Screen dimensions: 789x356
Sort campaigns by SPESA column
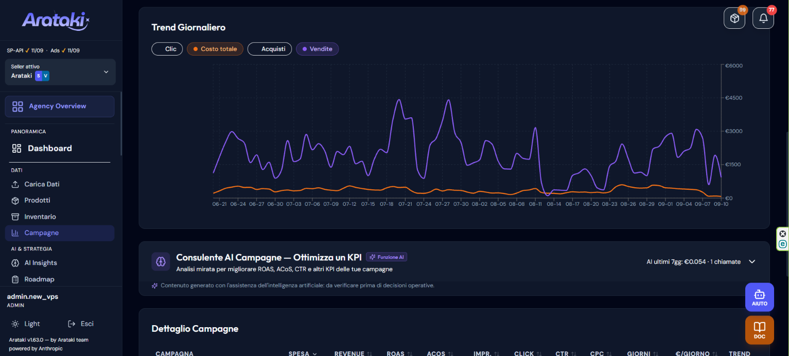303,353
